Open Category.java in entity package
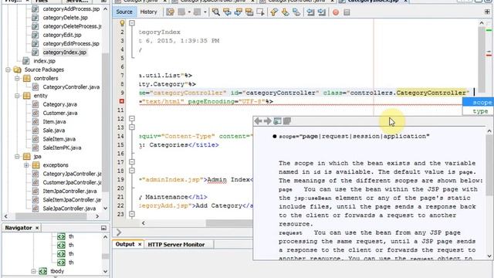The height and width of the screenshot is (278, 494). (x=60, y=104)
